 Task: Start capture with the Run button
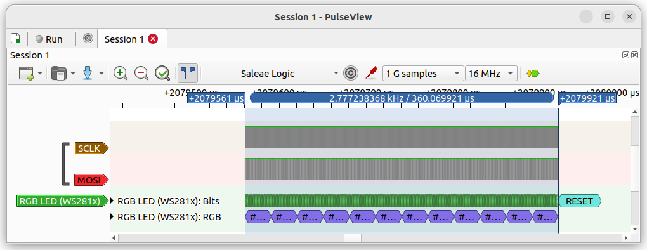(x=49, y=39)
